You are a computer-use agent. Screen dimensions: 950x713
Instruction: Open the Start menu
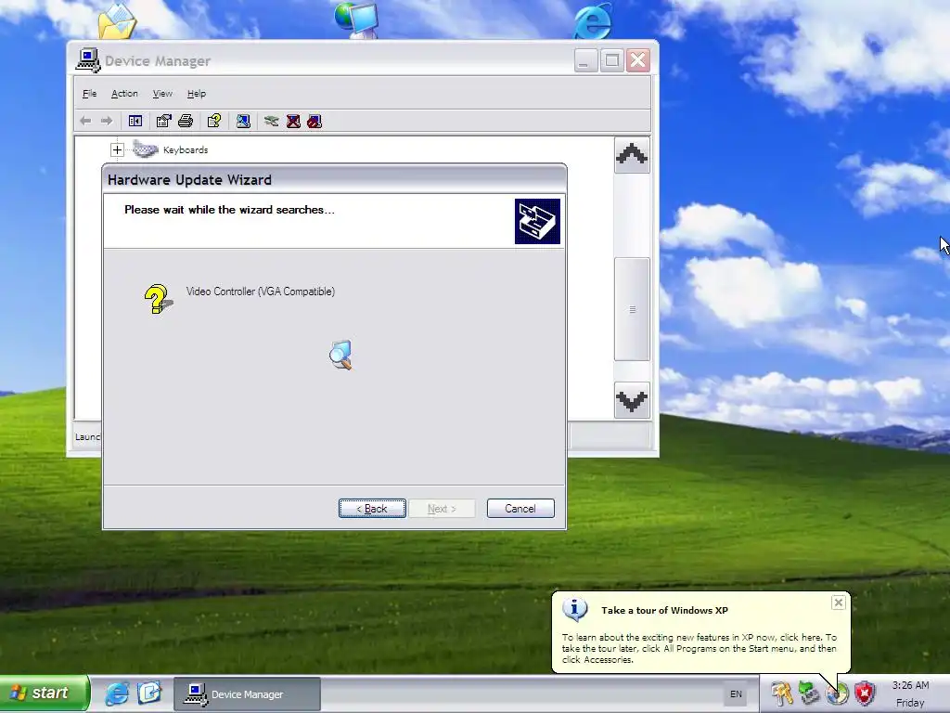click(45, 693)
